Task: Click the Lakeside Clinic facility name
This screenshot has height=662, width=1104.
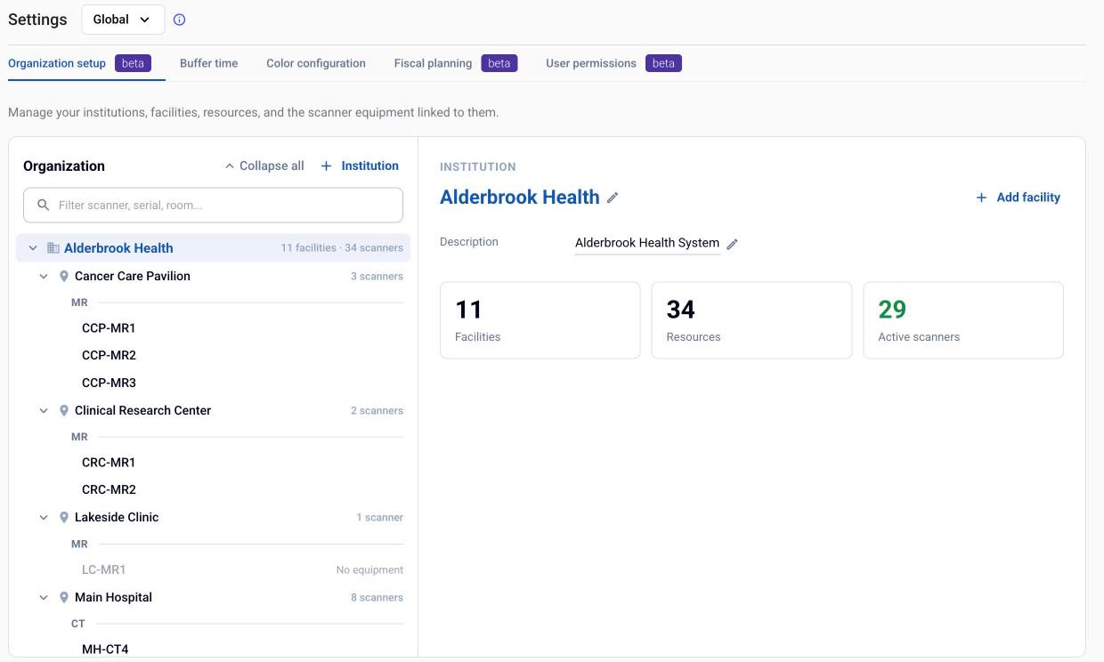Action: click(x=117, y=517)
